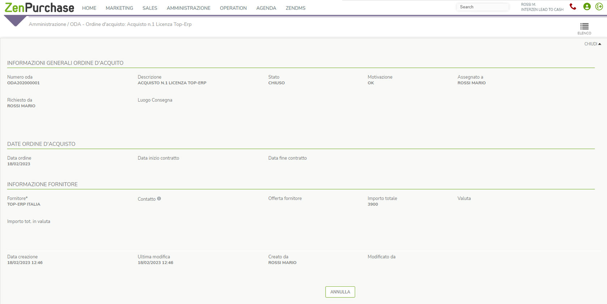Click the Amministrazione / ODA breadcrumb
607x304 pixels.
(55, 24)
